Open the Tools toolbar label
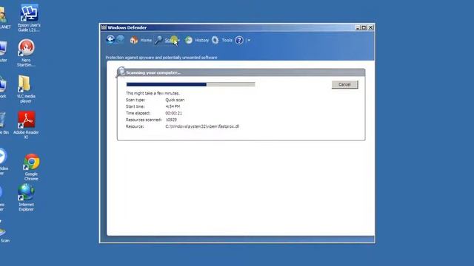 click(227, 40)
